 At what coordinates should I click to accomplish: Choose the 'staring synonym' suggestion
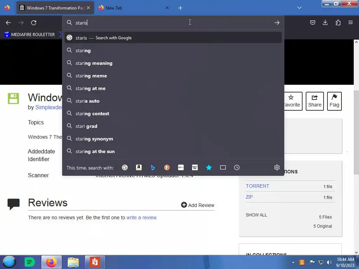coord(173,139)
